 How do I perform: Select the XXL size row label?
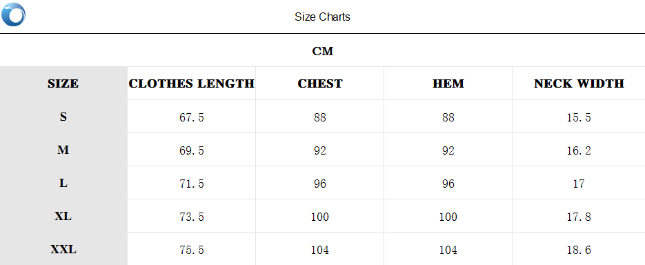pyautogui.click(x=63, y=250)
